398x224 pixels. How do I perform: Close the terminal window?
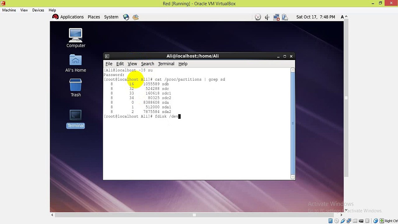coord(291,56)
